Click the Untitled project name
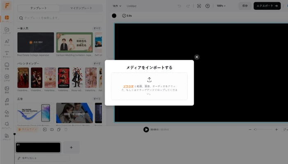Image resolution: width=288 pixels, height=164 pixels. (132, 6)
